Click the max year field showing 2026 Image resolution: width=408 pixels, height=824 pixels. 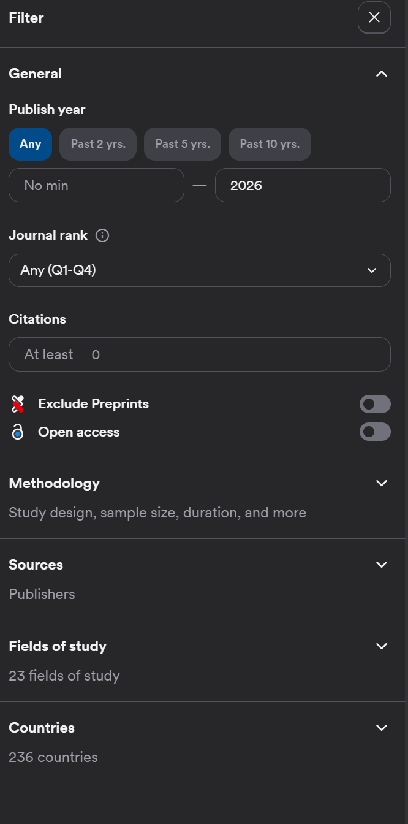coord(303,185)
